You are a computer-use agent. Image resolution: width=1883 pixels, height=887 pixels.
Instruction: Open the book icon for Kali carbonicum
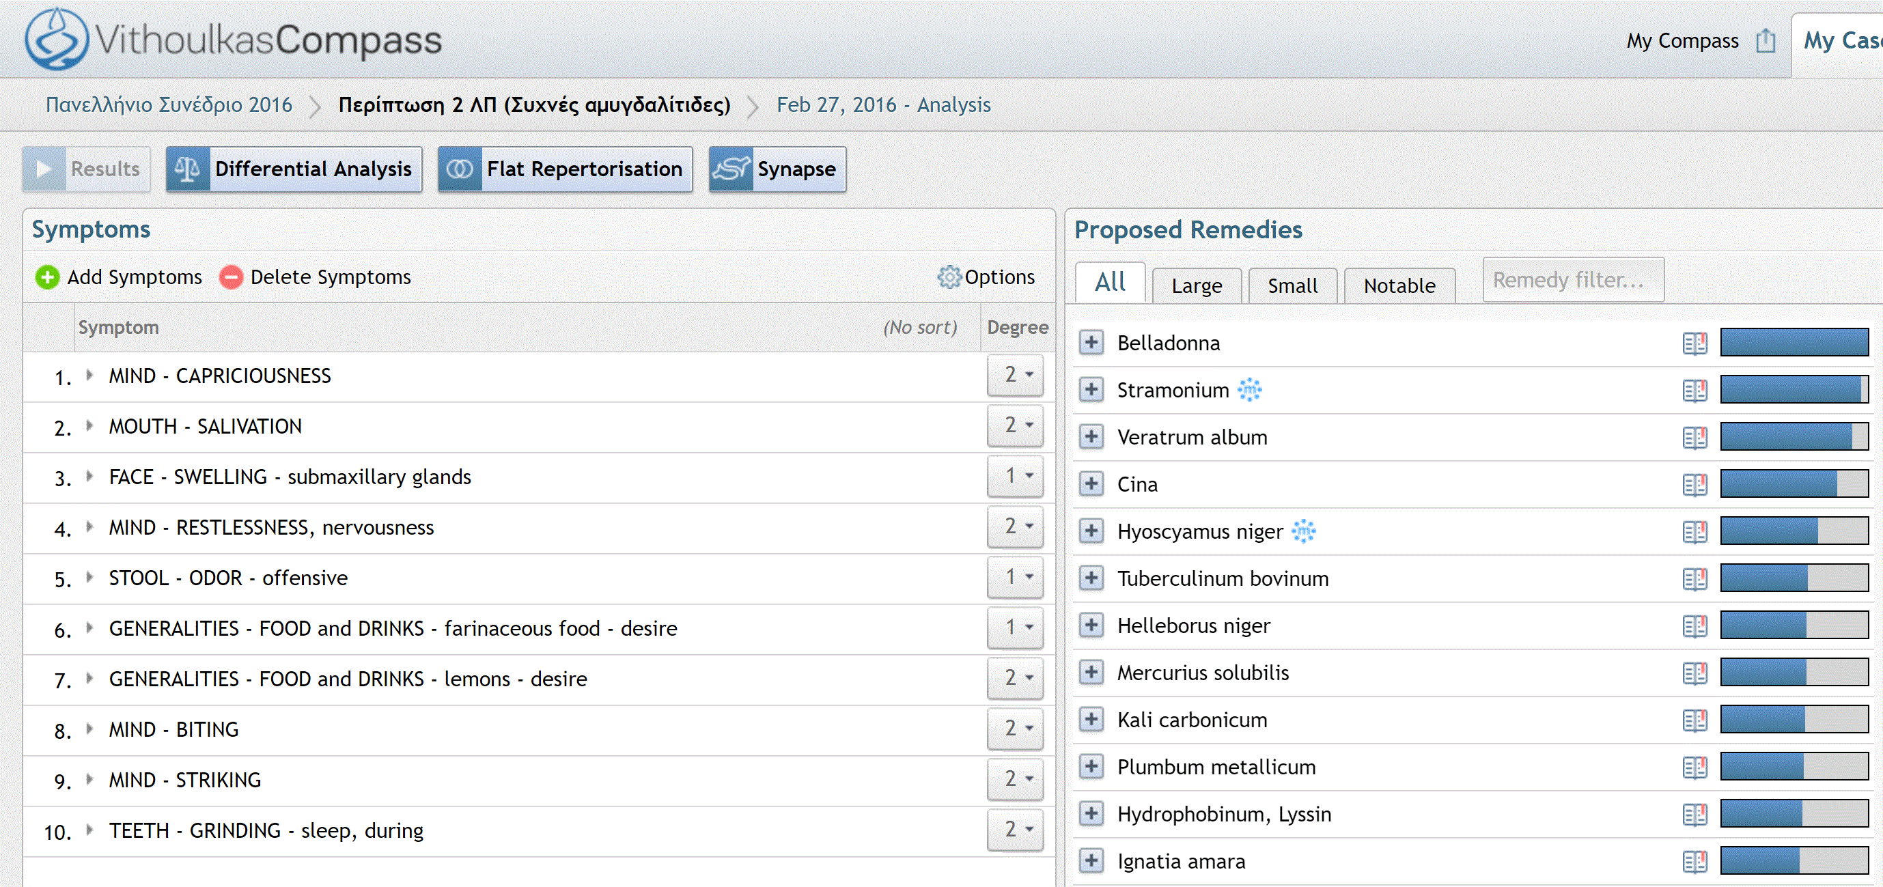tap(1694, 720)
